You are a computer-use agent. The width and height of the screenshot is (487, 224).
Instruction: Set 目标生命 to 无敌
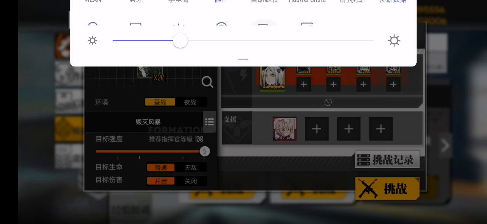[191, 167]
